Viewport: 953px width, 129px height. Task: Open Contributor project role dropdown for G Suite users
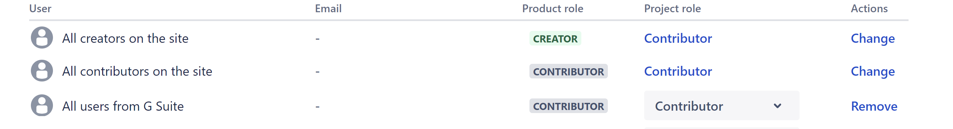722,106
